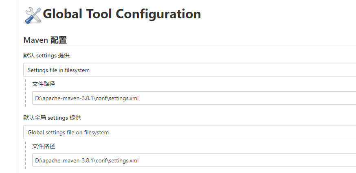This screenshot has height=173, width=356.
Task: Click 文件路径 label under default settings
Action: click(x=43, y=84)
